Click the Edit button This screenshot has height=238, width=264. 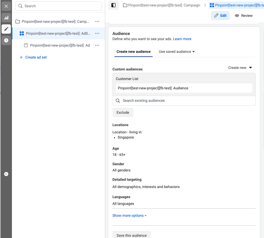(x=220, y=16)
